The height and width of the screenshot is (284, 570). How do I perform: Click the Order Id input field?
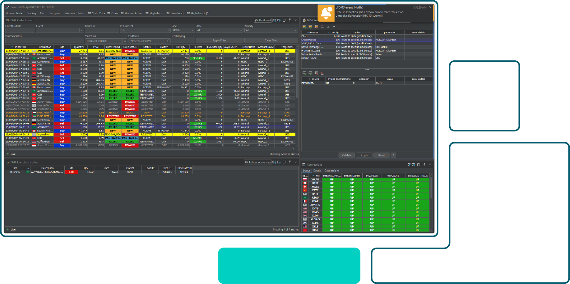click(x=102, y=30)
